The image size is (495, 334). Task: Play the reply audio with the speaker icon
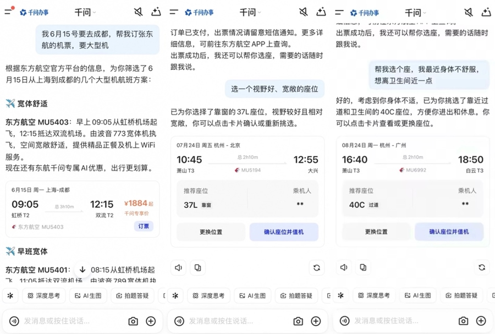[x=178, y=267]
